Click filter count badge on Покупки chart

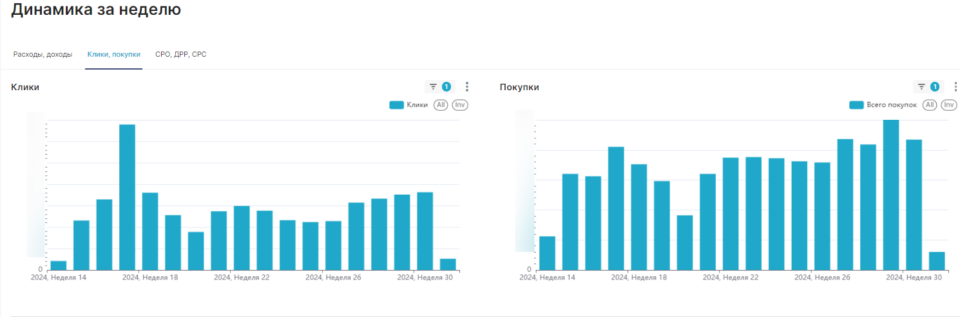(934, 86)
